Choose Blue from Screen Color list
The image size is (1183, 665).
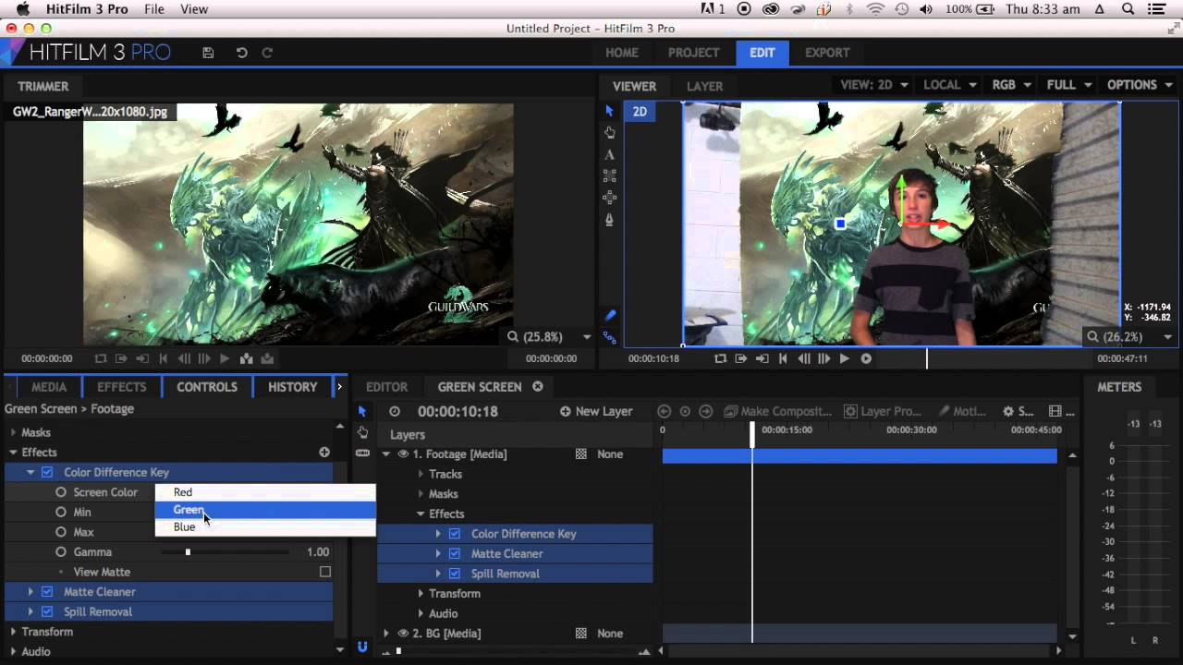[x=265, y=527]
